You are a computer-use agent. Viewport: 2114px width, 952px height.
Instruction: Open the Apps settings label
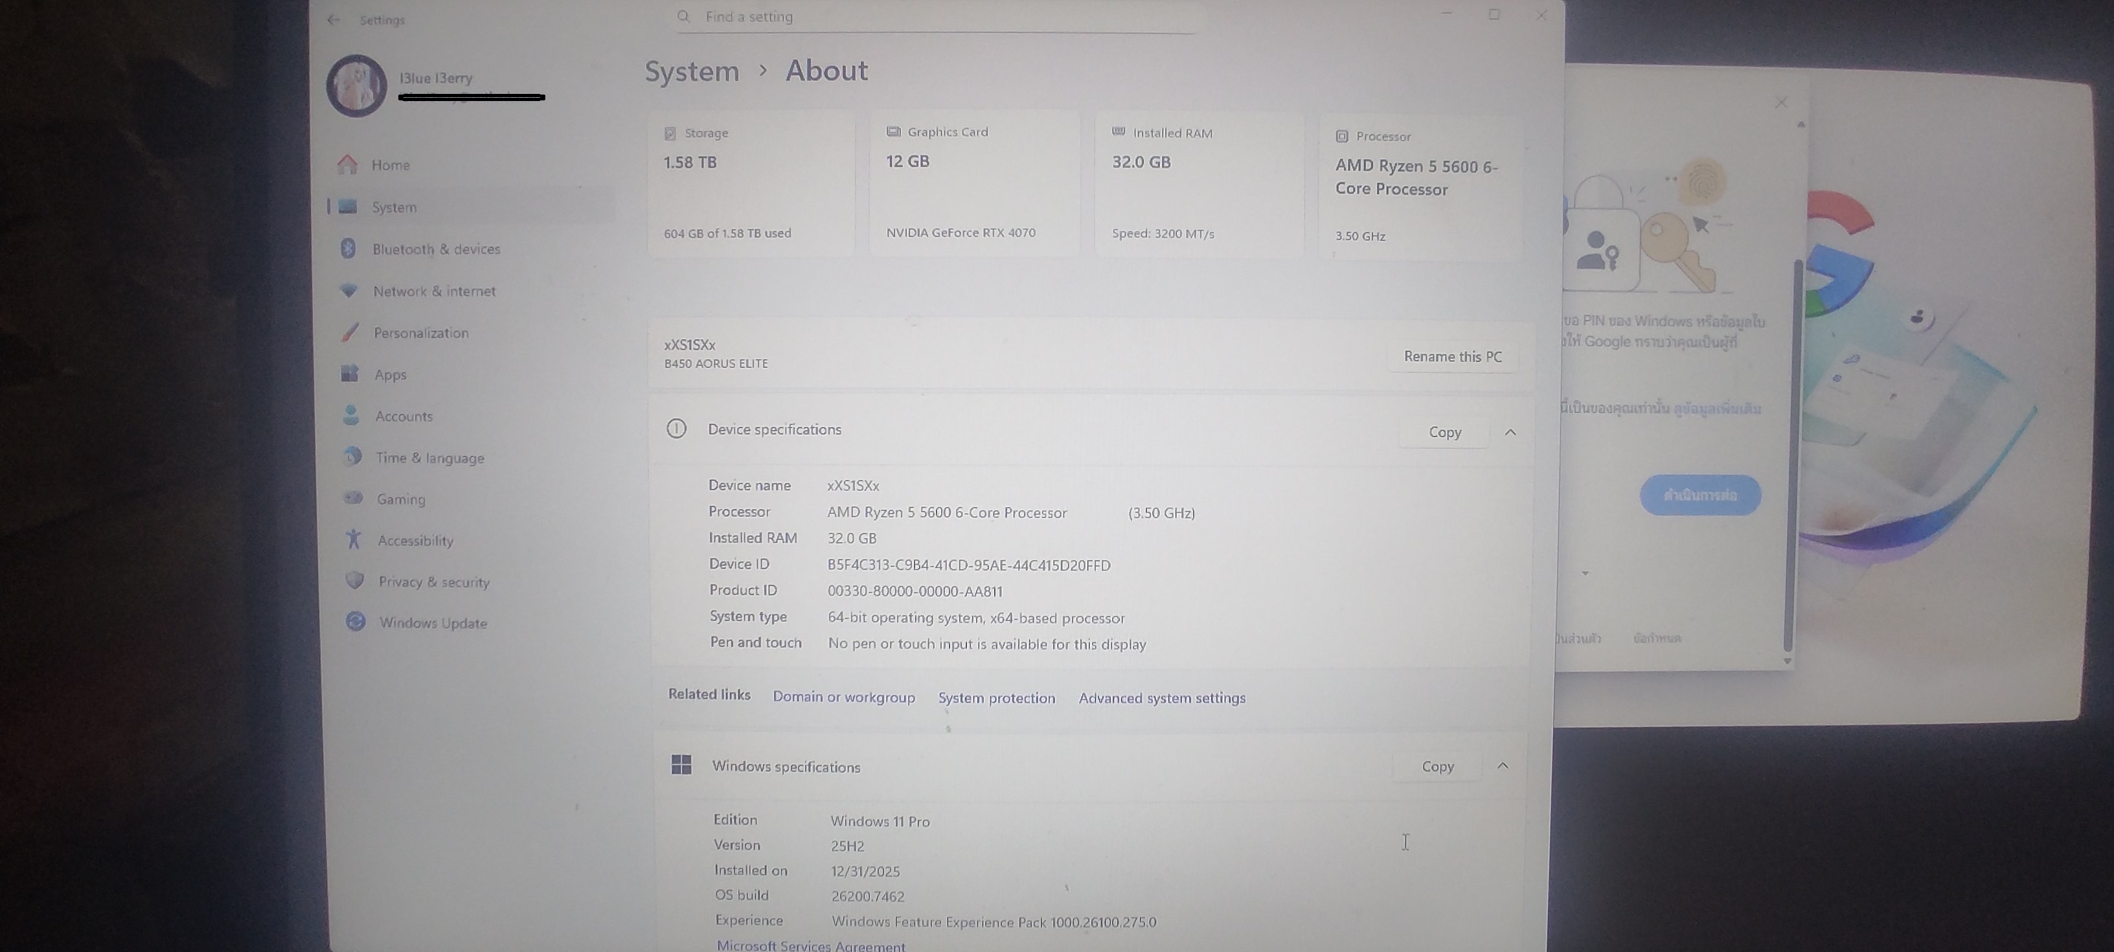(391, 374)
